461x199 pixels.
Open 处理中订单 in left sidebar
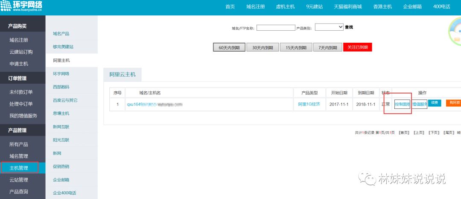coord(21,104)
